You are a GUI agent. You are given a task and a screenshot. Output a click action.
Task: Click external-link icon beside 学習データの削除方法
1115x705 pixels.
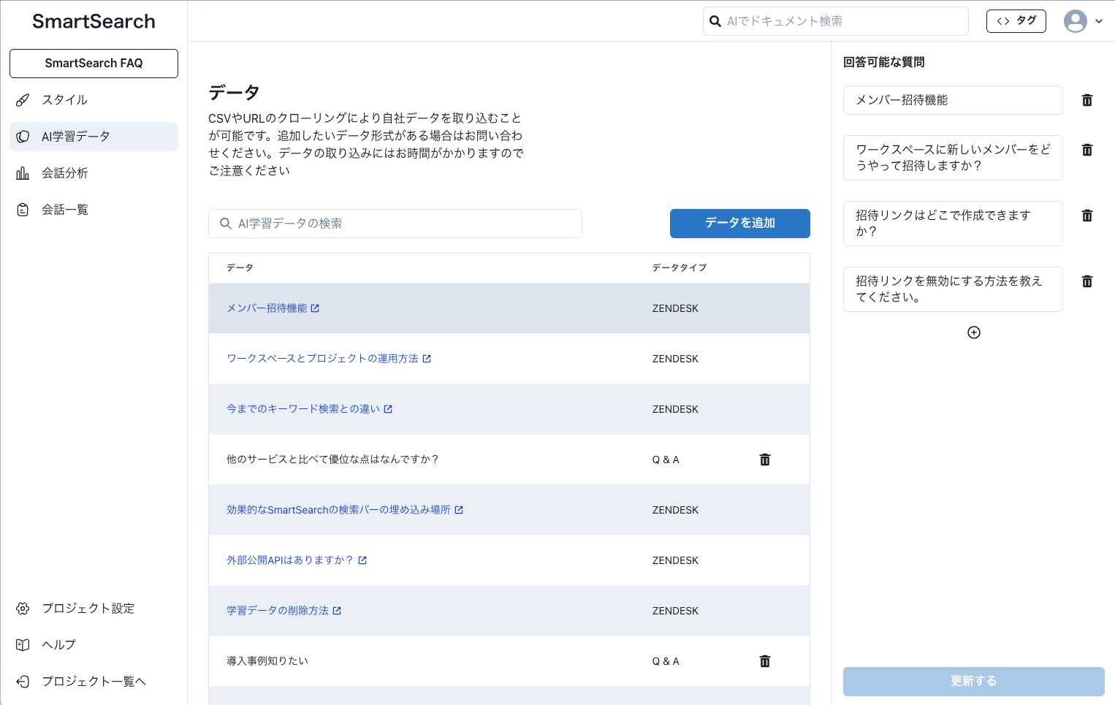pos(337,611)
